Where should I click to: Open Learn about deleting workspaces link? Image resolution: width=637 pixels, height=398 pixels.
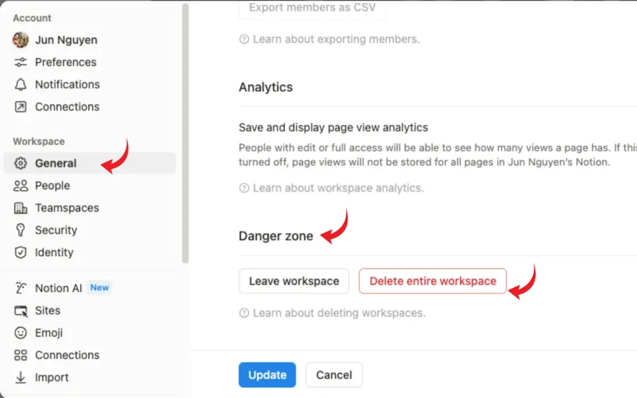pyautogui.click(x=339, y=313)
